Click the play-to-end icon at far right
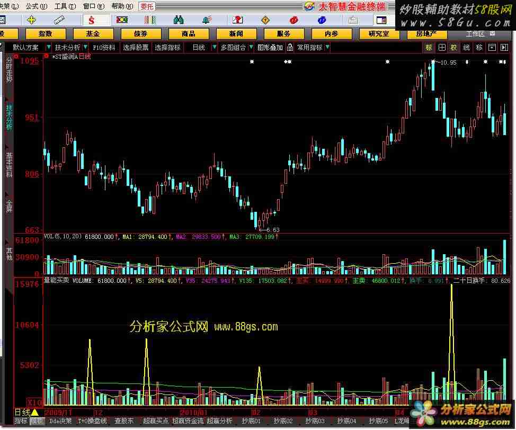The height and width of the screenshot is (430, 516). tap(504, 48)
